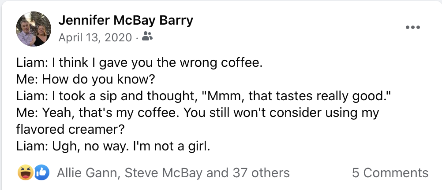The width and height of the screenshot is (442, 190).
Task: Click the April 13, 2020 timestamp
Action: pyautogui.click(x=95, y=38)
